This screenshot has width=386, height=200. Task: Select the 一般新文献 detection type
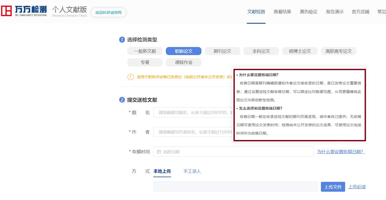coord(145,51)
